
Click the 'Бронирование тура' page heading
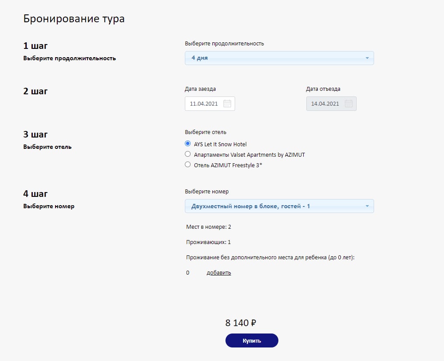tap(74, 19)
